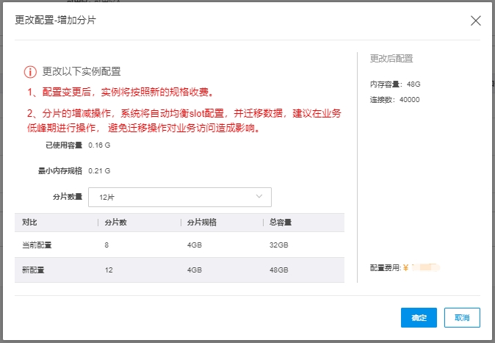The image size is (495, 343).
Task: Click the 总容量 column header
Action: (281, 223)
